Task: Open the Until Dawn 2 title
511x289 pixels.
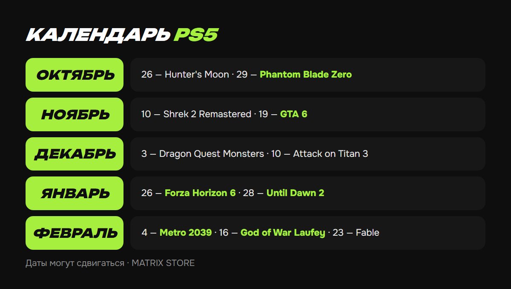Action: pos(295,193)
